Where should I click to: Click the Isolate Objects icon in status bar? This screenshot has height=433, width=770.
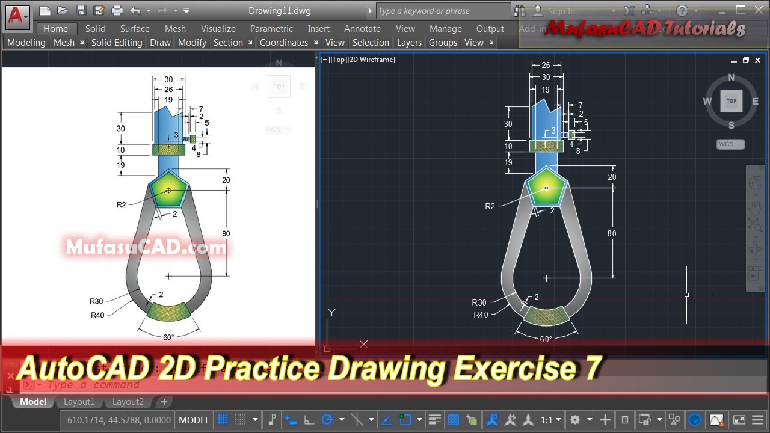pos(674,420)
